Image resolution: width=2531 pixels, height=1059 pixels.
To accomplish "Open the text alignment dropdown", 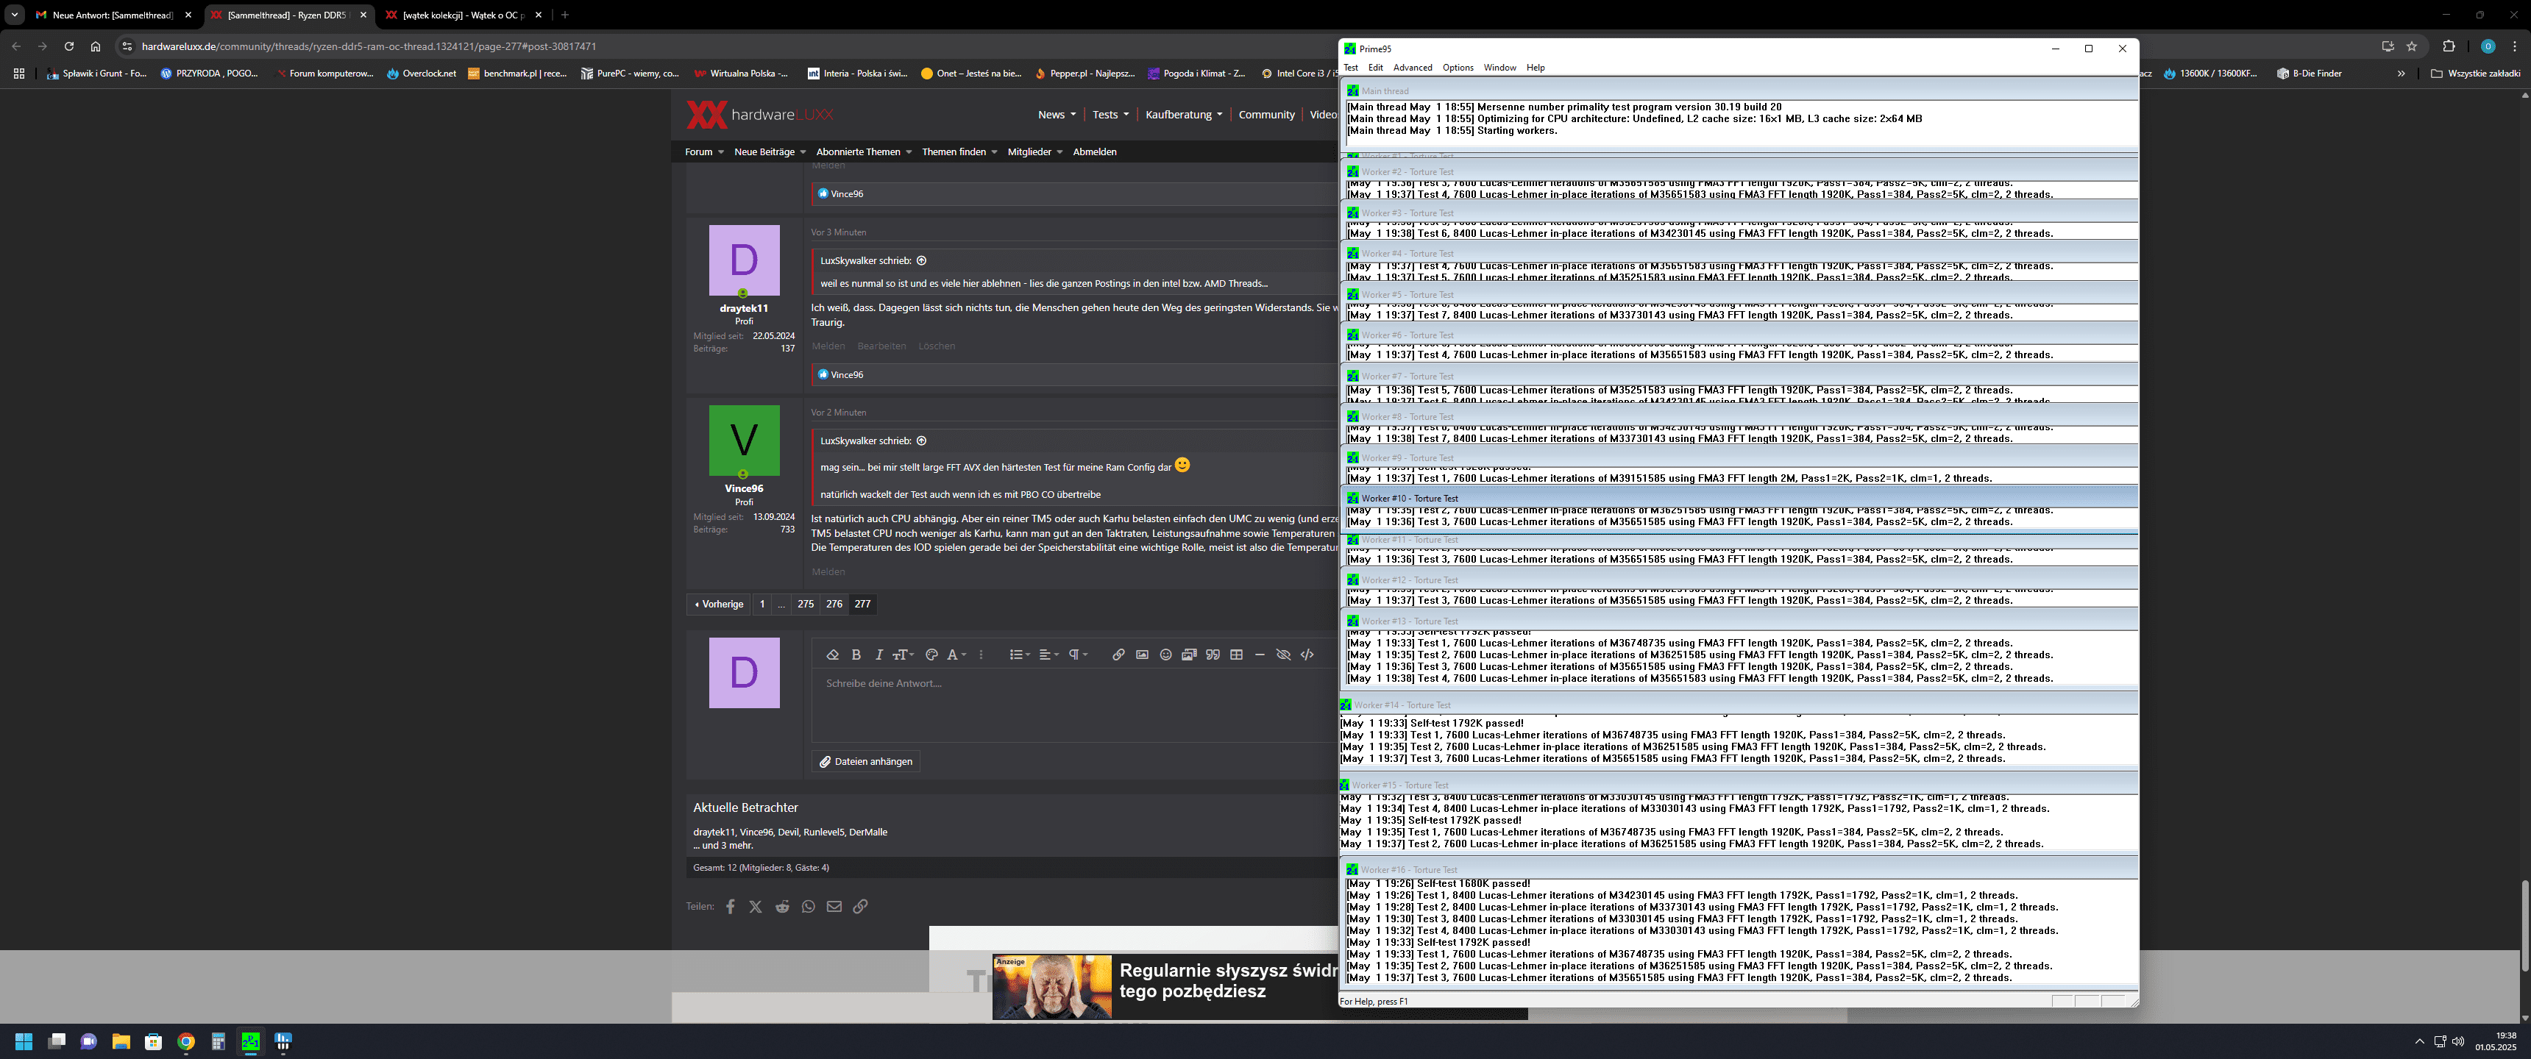I will pos(1048,655).
